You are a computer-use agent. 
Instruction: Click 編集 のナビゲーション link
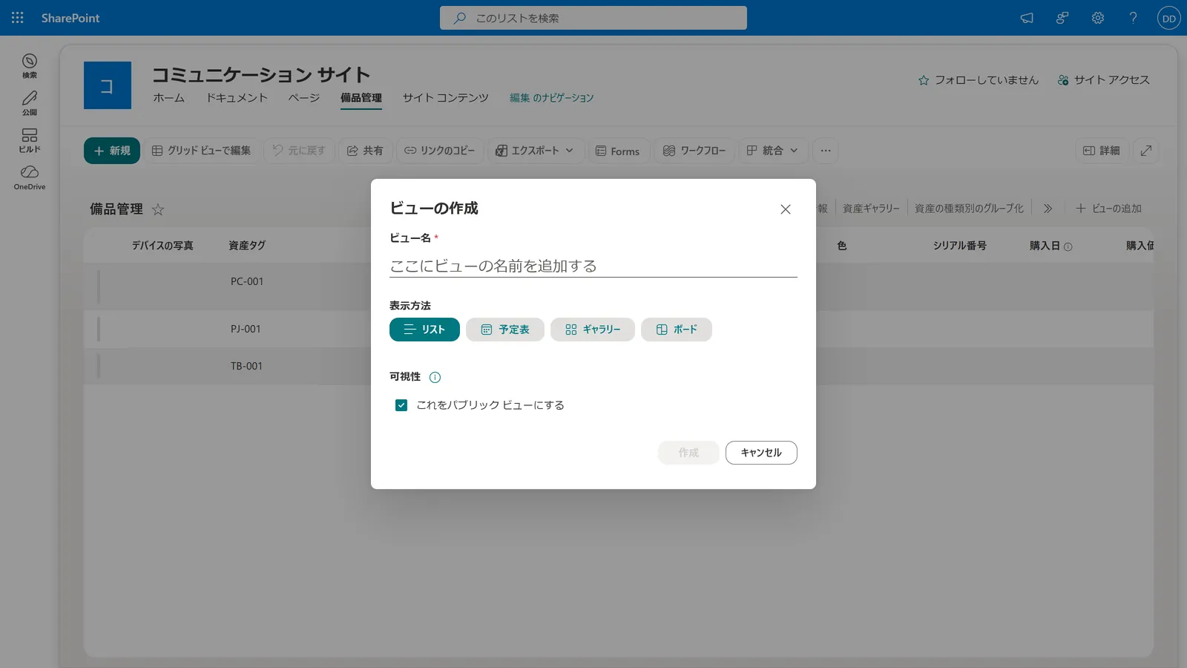pos(552,98)
